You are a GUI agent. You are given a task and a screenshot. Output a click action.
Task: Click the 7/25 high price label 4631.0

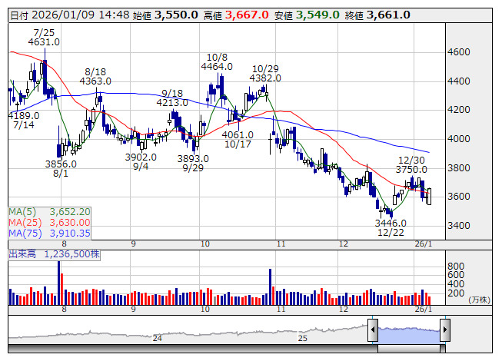(x=44, y=42)
